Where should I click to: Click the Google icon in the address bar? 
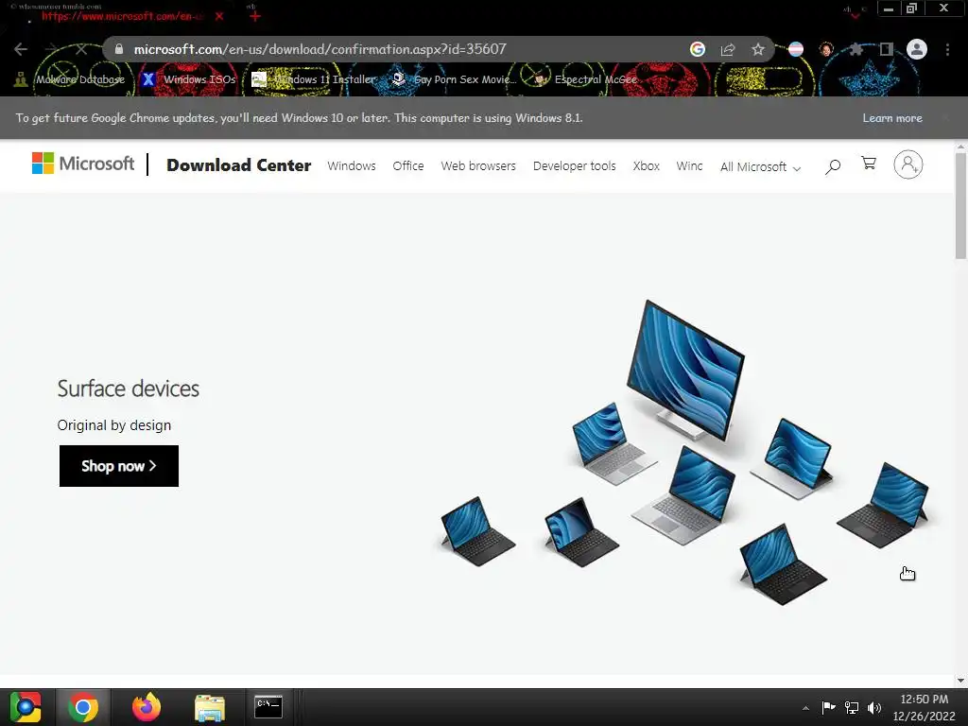(698, 49)
